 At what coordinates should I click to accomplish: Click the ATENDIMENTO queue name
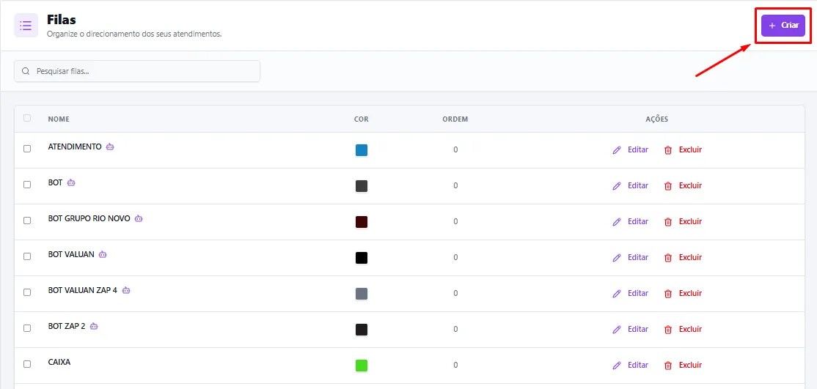(x=75, y=147)
